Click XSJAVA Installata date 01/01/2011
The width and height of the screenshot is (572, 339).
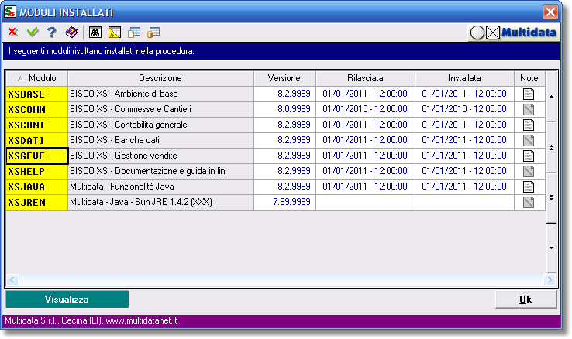tap(464, 187)
